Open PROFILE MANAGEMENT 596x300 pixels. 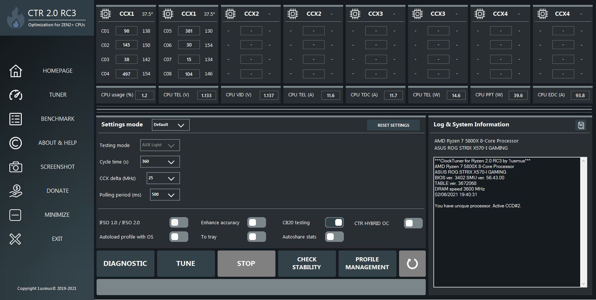coord(368,264)
